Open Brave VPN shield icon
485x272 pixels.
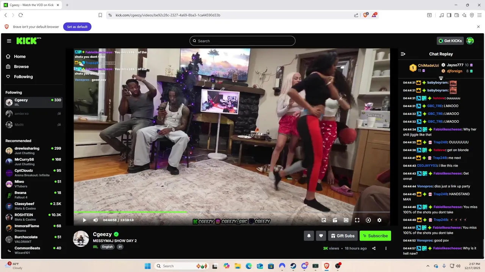pyautogui.click(x=472, y=15)
